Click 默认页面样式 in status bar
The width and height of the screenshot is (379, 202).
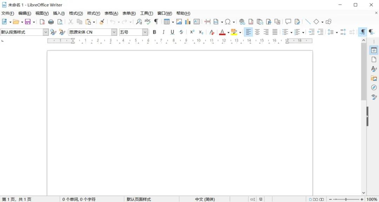coord(139,199)
